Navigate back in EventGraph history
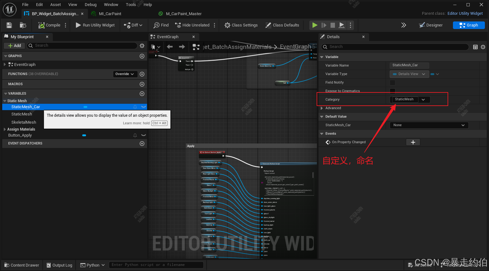 pyautogui.click(x=170, y=47)
